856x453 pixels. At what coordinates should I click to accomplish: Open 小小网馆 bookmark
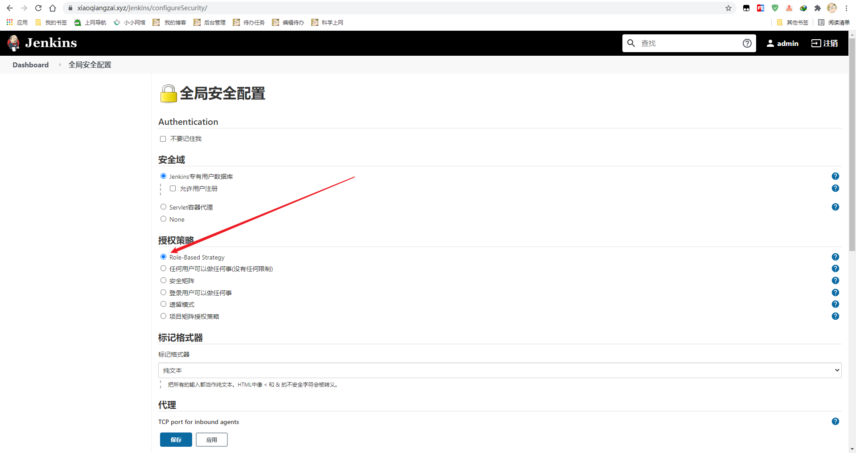pos(129,22)
